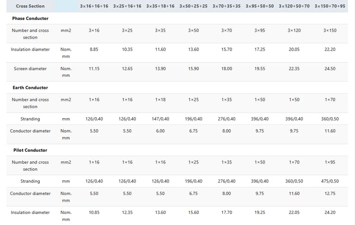355x225 pixels.
Task: Click the Cross Section header cell
Action: click(x=31, y=6)
